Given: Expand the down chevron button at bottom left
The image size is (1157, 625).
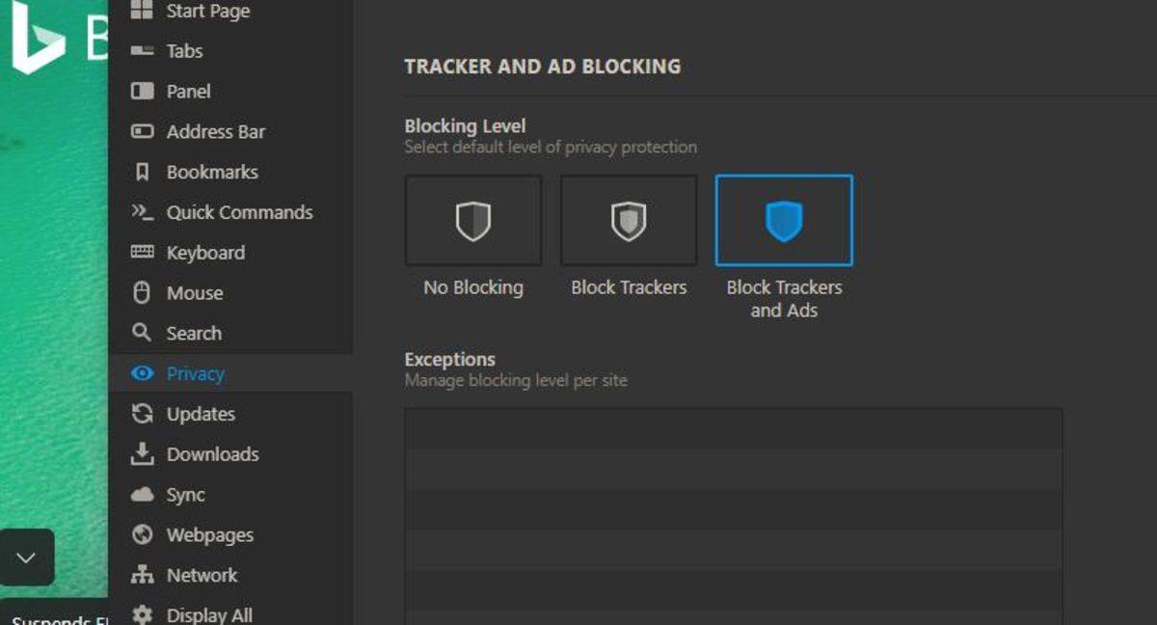Looking at the screenshot, I should pos(26,557).
